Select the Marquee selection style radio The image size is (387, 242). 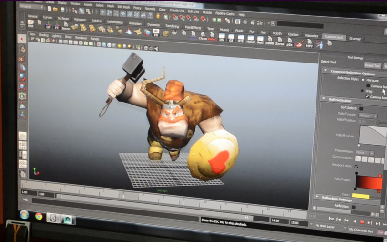click(363, 80)
